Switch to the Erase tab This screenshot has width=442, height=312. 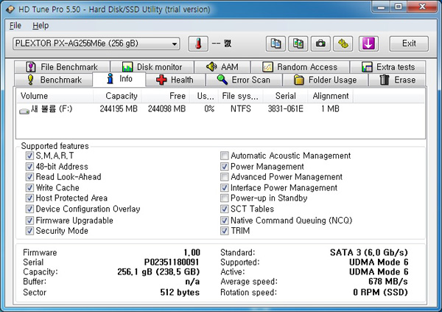click(397, 80)
